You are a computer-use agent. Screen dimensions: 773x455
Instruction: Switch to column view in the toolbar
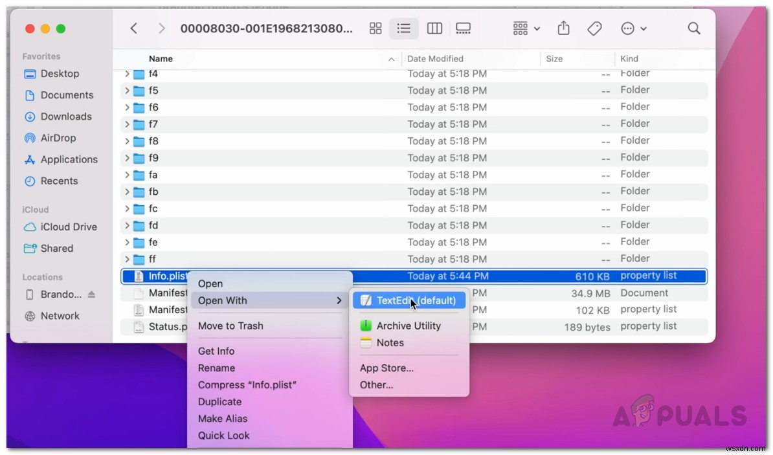pos(434,28)
